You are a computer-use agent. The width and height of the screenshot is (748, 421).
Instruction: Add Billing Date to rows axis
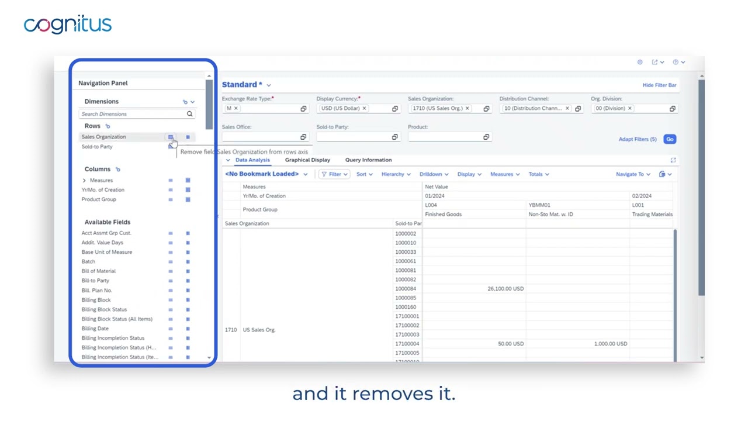tap(171, 329)
